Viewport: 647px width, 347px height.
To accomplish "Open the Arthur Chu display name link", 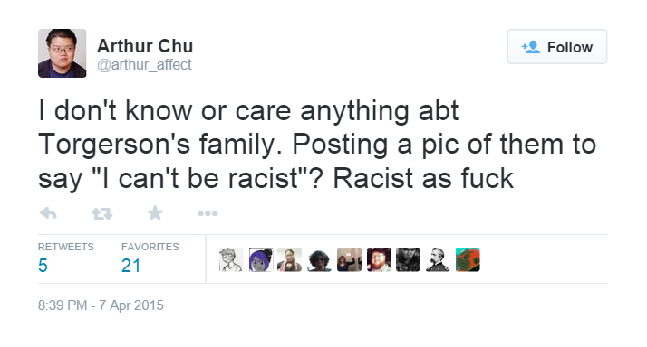I will (x=145, y=46).
